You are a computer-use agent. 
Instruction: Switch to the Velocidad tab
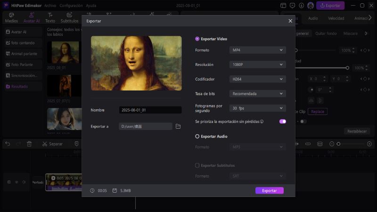[x=336, y=18]
